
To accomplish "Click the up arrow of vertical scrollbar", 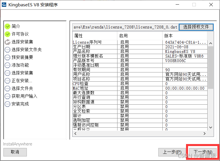I will (210, 43).
